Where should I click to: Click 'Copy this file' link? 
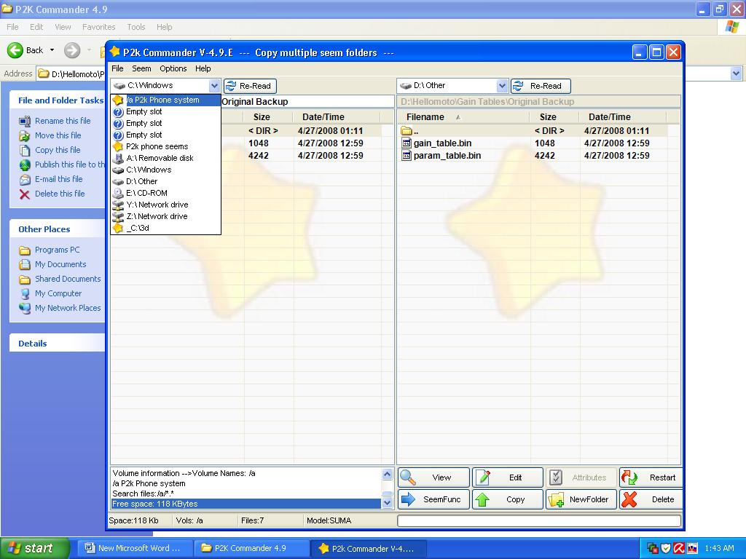[x=58, y=150]
